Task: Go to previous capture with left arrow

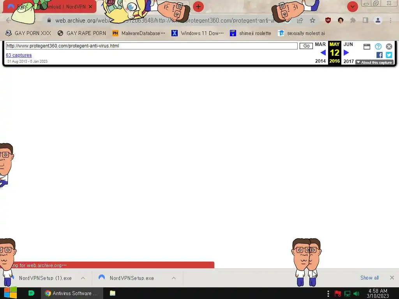Action: pyautogui.click(x=323, y=53)
